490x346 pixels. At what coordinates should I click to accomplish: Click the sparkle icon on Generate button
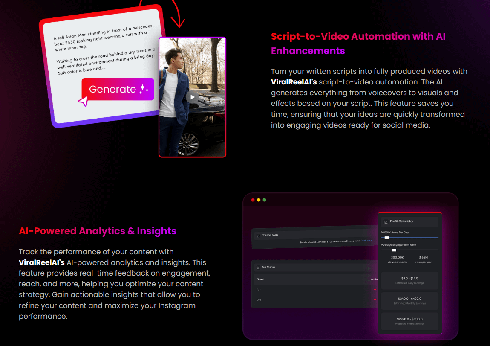tap(144, 89)
